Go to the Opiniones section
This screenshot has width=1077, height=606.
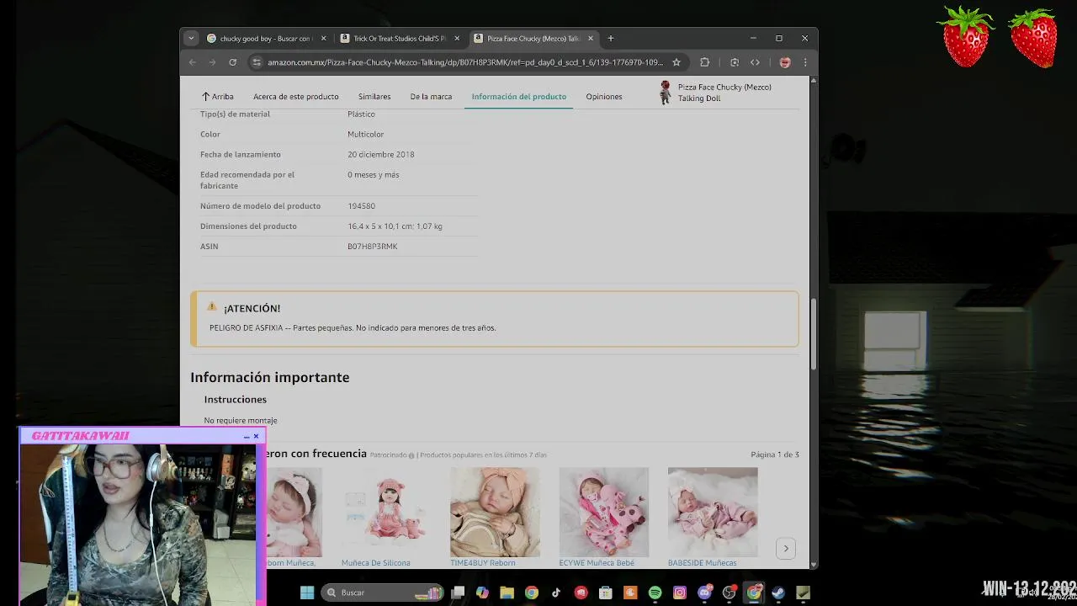pos(604,97)
